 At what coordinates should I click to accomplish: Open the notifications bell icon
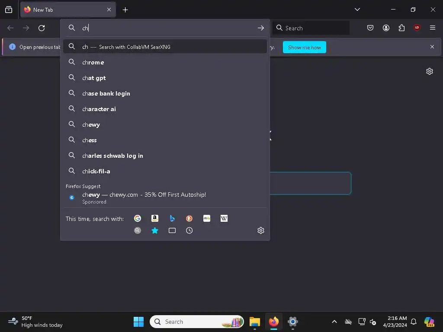click(414, 322)
